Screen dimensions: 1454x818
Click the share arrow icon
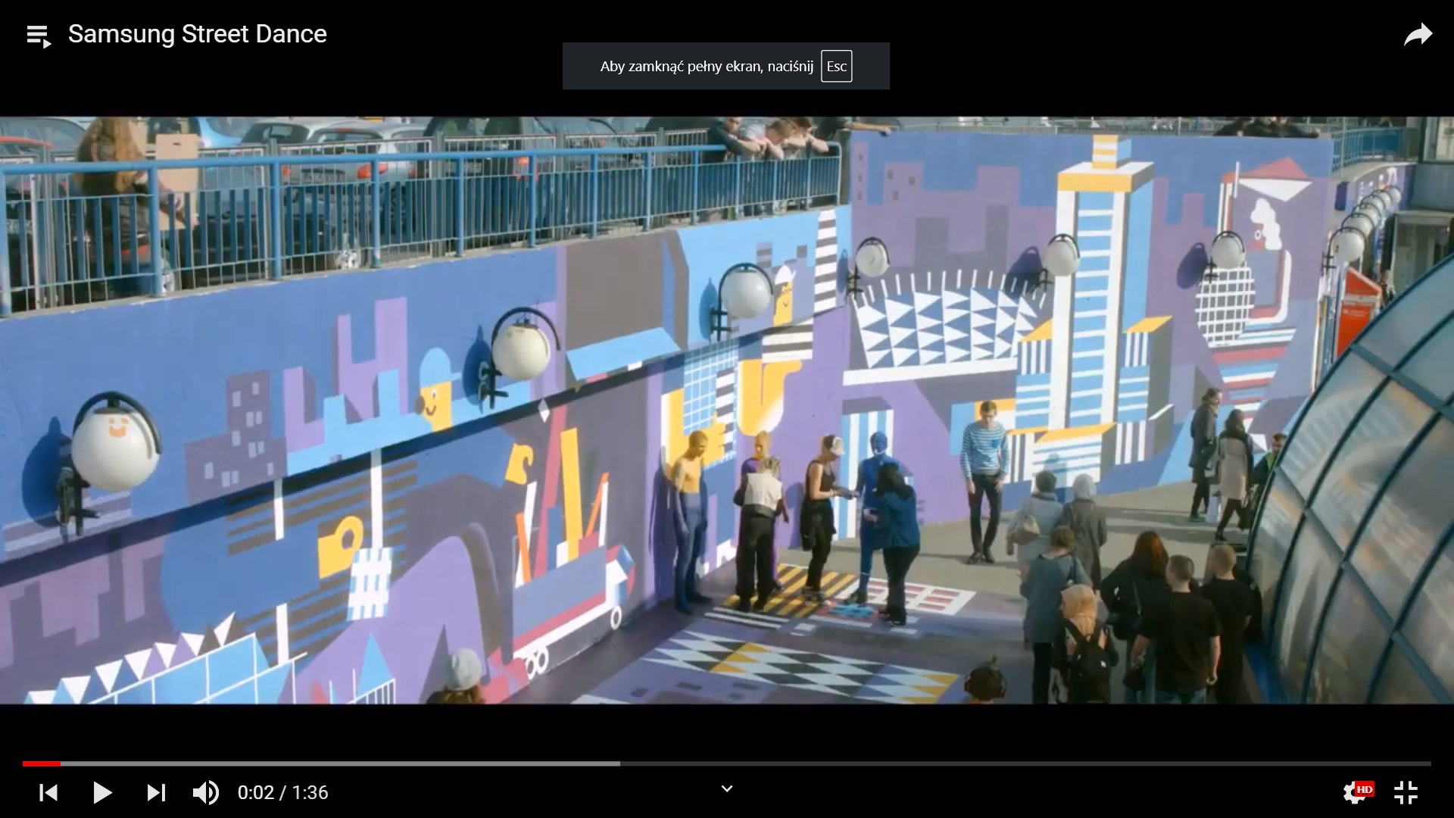tap(1418, 35)
